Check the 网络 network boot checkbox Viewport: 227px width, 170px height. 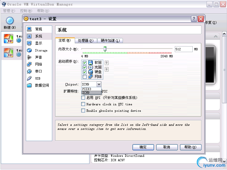coord(84,77)
